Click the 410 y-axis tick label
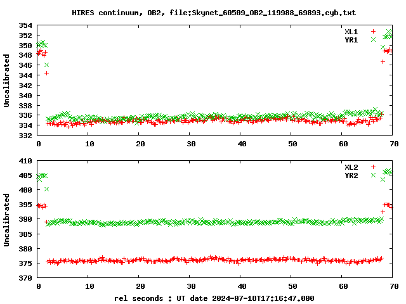The width and height of the screenshot is (406, 304). pos(25,161)
